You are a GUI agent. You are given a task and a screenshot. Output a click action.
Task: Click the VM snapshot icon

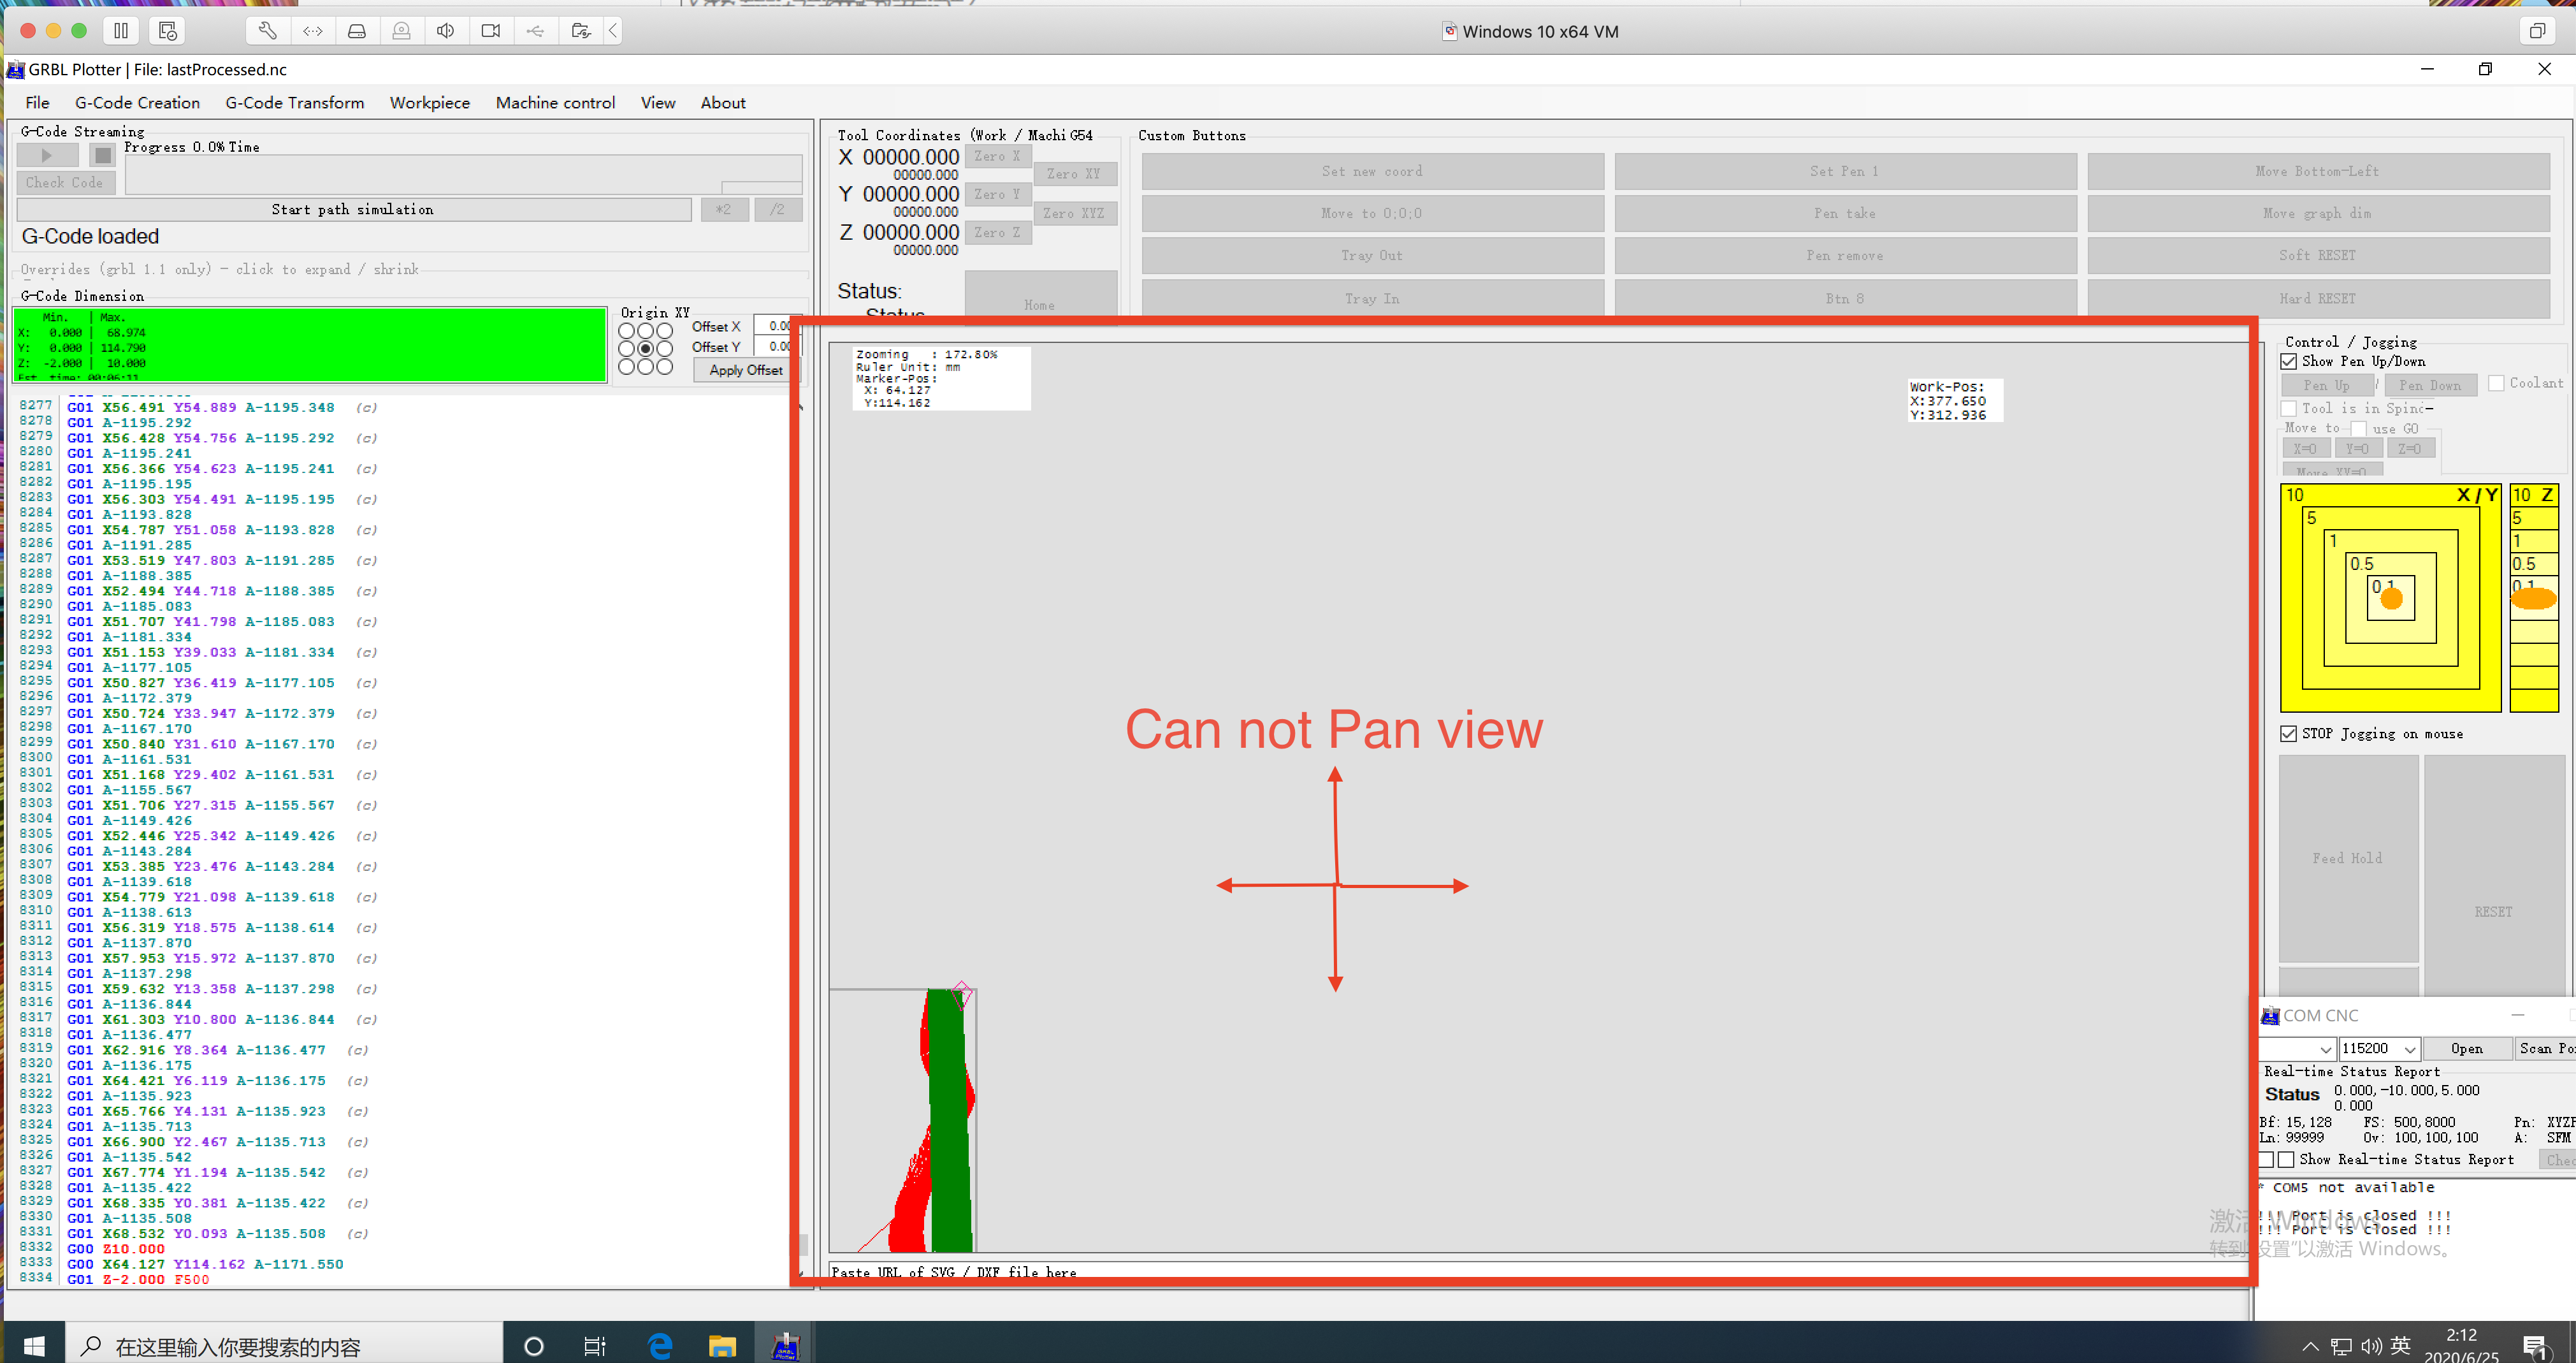pos(167,31)
